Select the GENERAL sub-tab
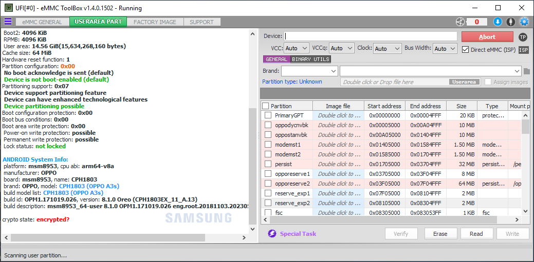Image resolution: width=534 pixels, height=262 pixels. click(277, 59)
